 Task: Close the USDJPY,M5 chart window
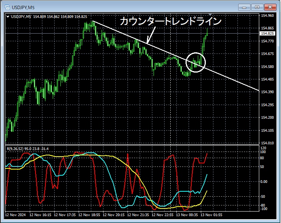[270, 7]
